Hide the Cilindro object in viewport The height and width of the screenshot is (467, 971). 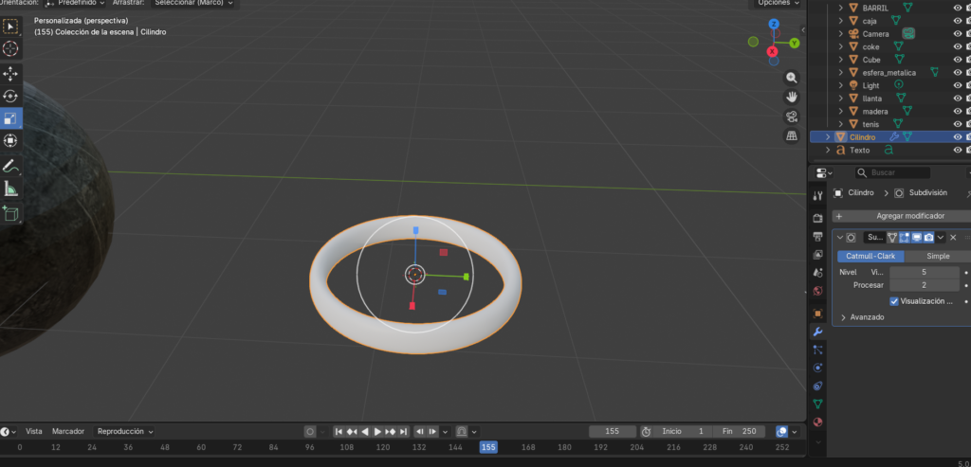coord(957,137)
